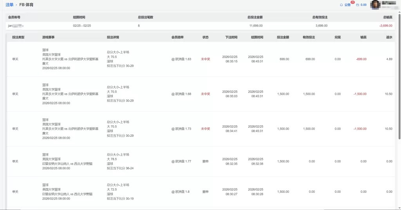This screenshot has height=210, width=401.
Task: Click the red 20 notification badge
Action: point(352,2)
